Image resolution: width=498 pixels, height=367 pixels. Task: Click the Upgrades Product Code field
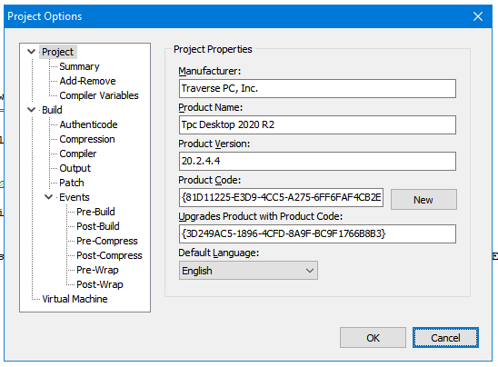coord(317,234)
